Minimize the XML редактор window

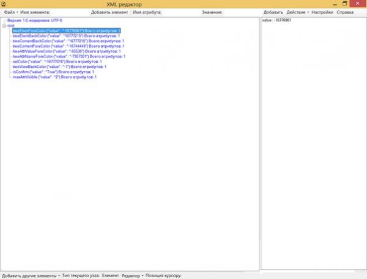335,4
